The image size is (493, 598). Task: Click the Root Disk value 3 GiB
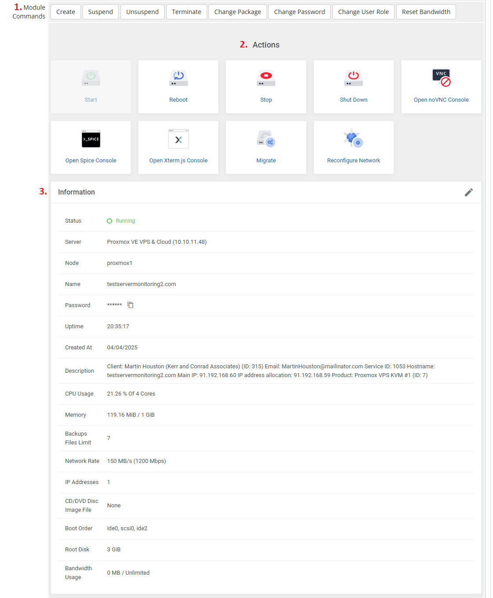click(x=114, y=550)
